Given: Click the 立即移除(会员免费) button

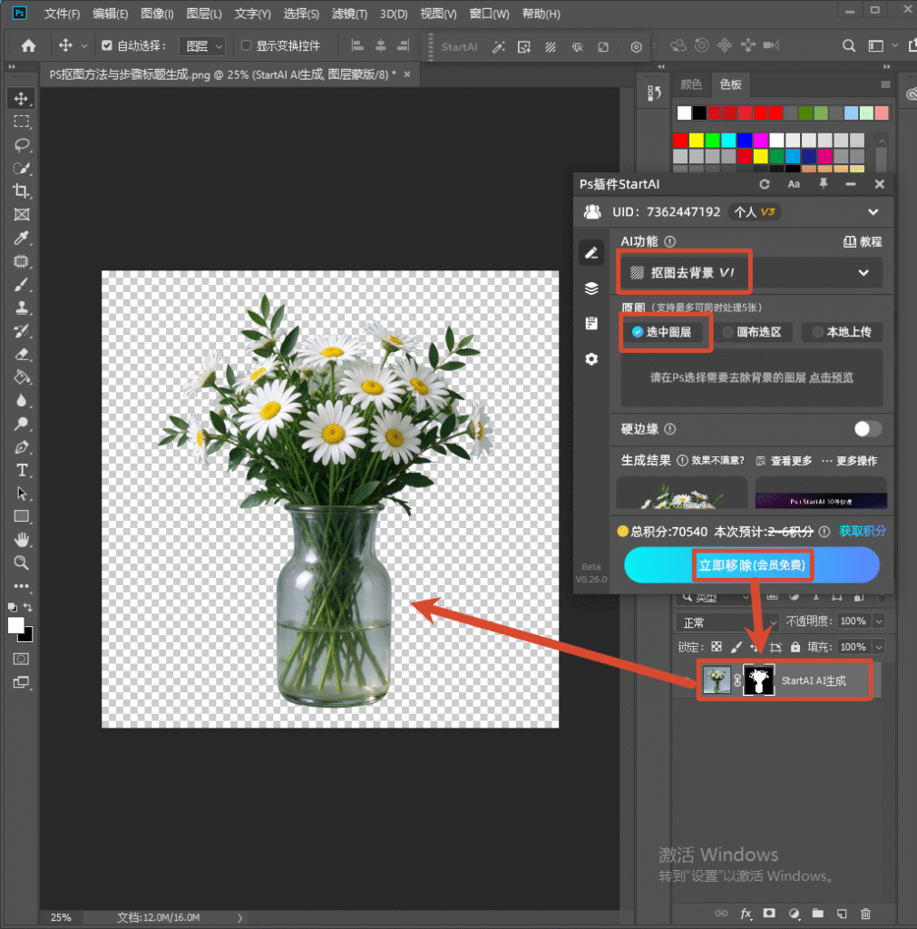Looking at the screenshot, I should pyautogui.click(x=752, y=564).
